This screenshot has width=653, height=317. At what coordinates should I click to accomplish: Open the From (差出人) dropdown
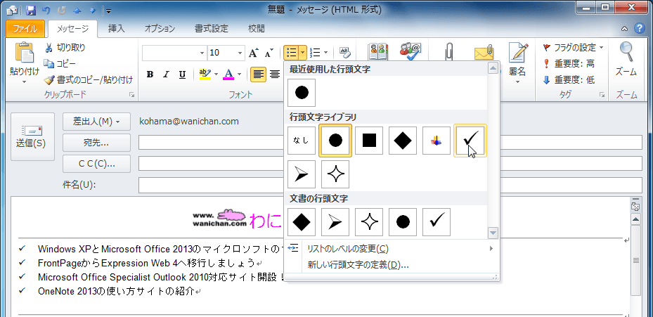click(96, 122)
